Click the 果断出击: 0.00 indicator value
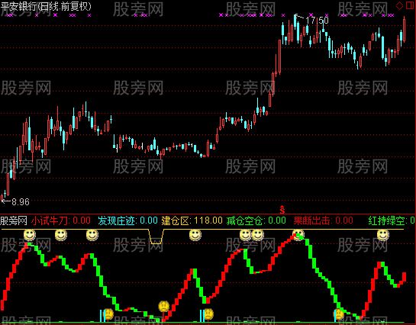 pyautogui.click(x=324, y=220)
